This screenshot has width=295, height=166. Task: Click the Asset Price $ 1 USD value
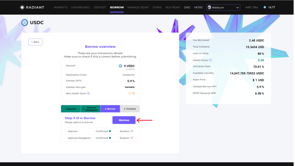pyautogui.click(x=258, y=80)
